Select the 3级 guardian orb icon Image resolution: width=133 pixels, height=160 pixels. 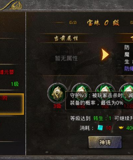click(x=57, y=93)
